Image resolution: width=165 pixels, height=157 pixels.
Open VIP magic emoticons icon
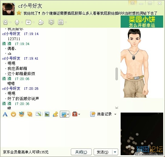22,114
